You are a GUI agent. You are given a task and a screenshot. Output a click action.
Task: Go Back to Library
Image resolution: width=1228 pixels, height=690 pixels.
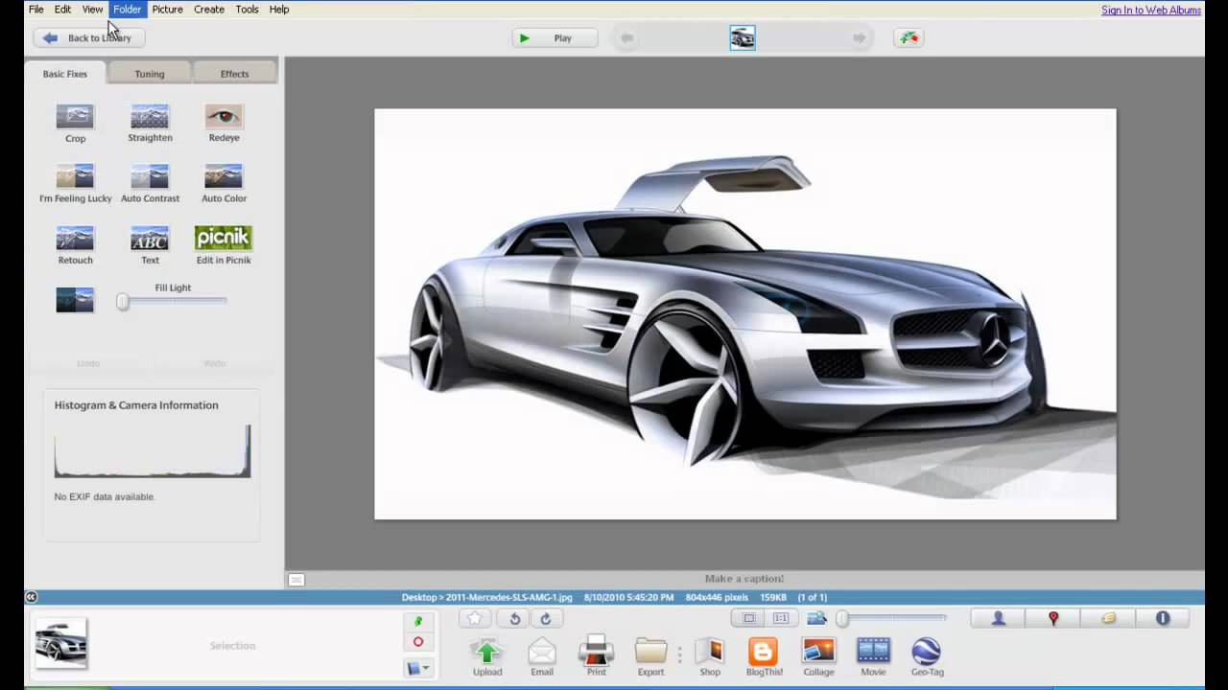[88, 37]
